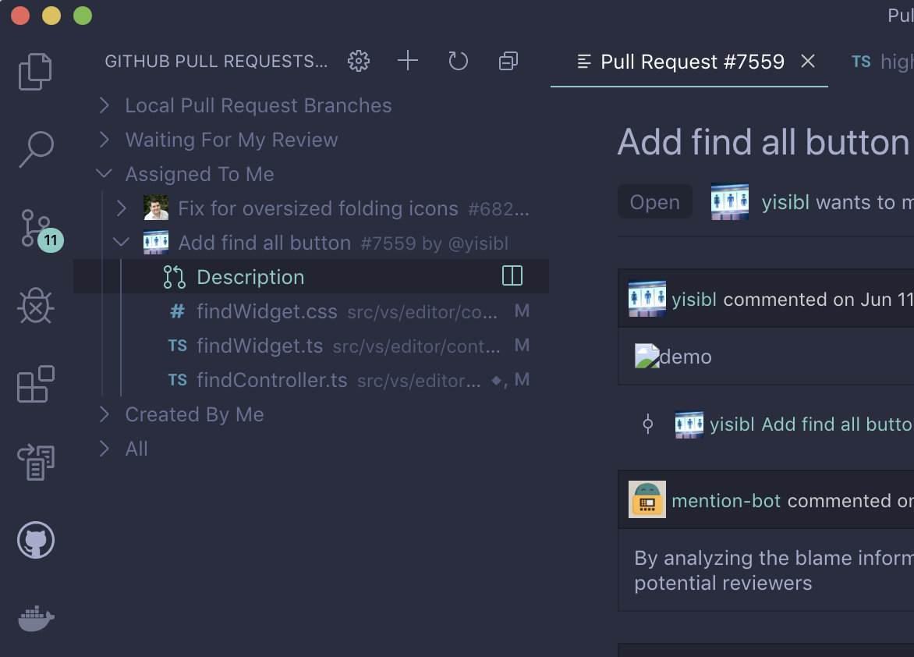Viewport: 914px width, 657px height.
Task: Open Source Control view with 11 badge
Action: point(37,229)
